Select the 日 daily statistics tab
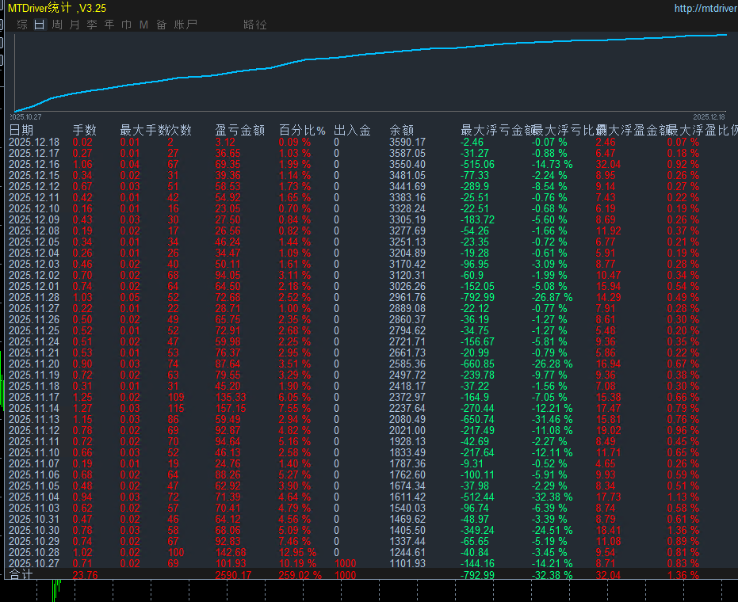The width and height of the screenshot is (738, 602). pyautogui.click(x=40, y=25)
